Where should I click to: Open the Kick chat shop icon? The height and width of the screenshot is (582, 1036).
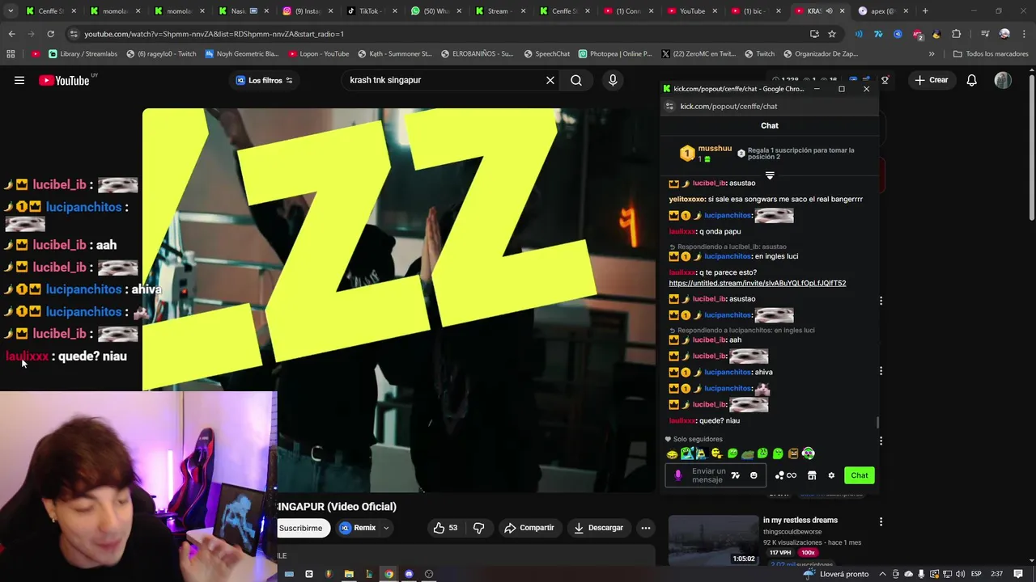(x=812, y=475)
